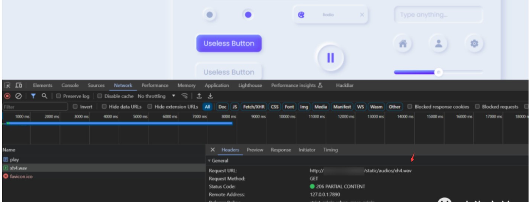Switch to the Elements tab
Screen dimensions: 532x202
coord(42,85)
